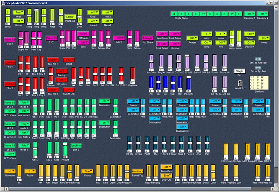This screenshot has width=279, height=192.
Task: Open the OSC3 Off dropdown
Action: (x=119, y=38)
